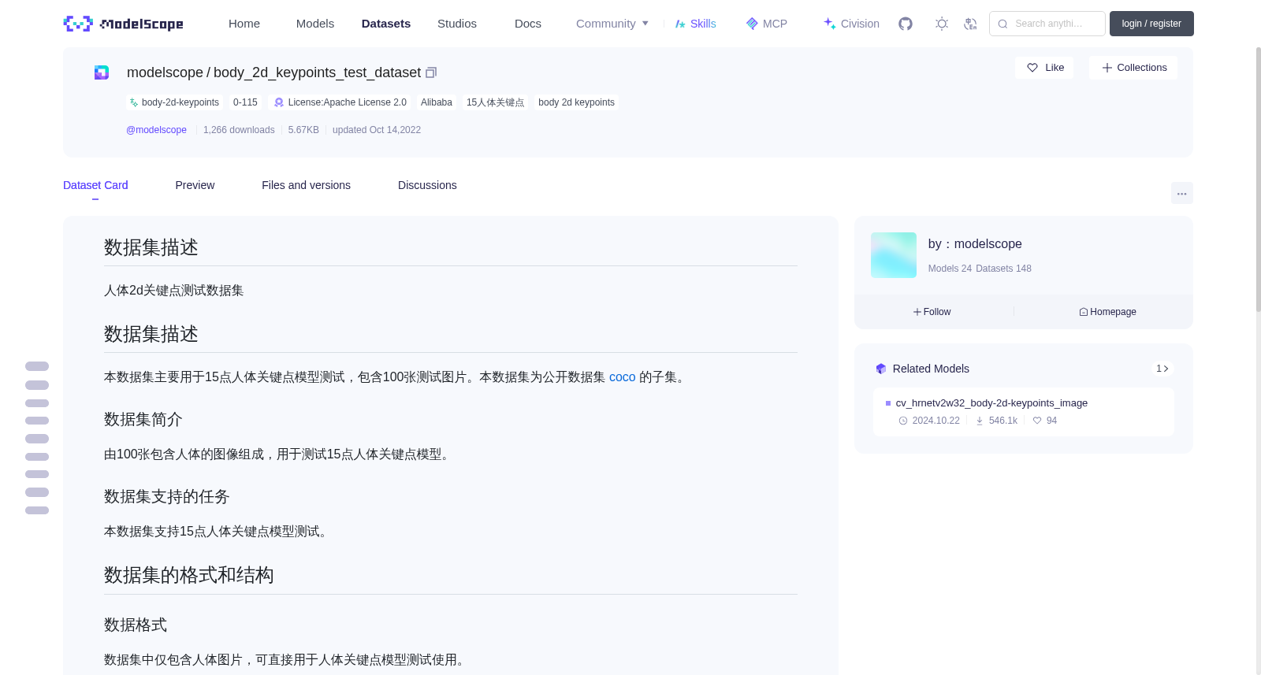Click the login / register button
1261x675 pixels.
(1151, 24)
